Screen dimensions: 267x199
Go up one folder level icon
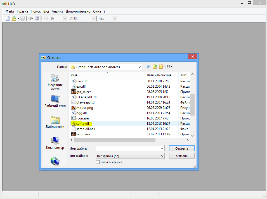155,67
